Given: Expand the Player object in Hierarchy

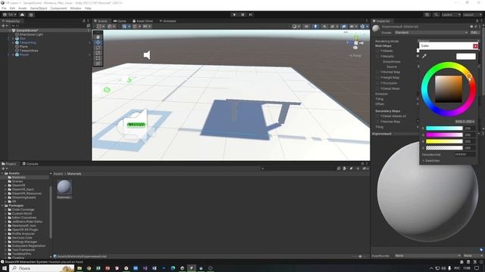Looking at the screenshot, I should coord(13,54).
